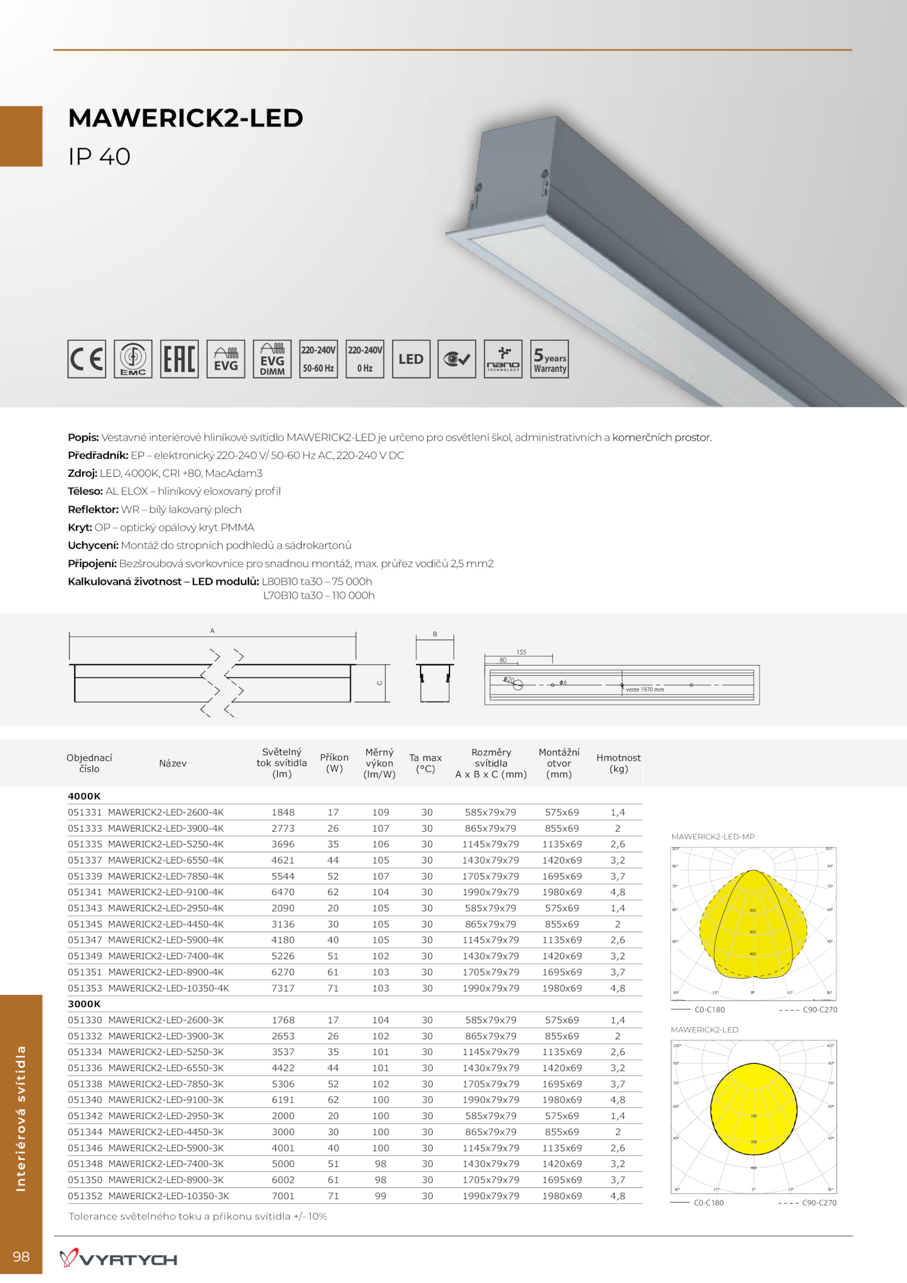Select row 051350 MAWERICK2-LED-8900-3K
The width and height of the screenshot is (907, 1283).
coord(355,1180)
